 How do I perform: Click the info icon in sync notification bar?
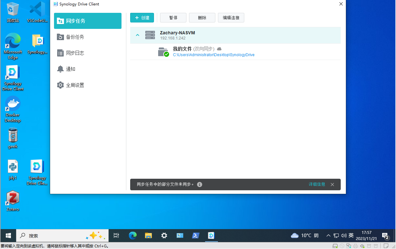200,185
